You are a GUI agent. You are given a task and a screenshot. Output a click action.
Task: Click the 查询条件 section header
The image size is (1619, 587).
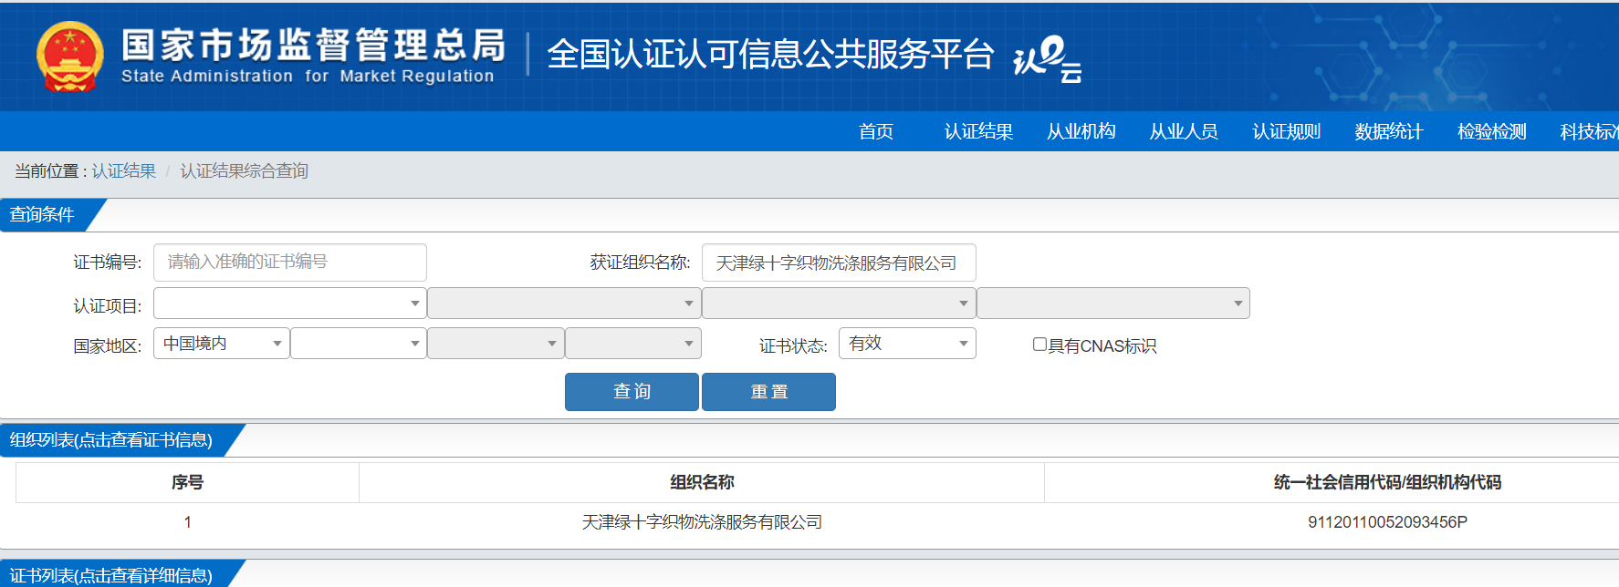click(42, 215)
